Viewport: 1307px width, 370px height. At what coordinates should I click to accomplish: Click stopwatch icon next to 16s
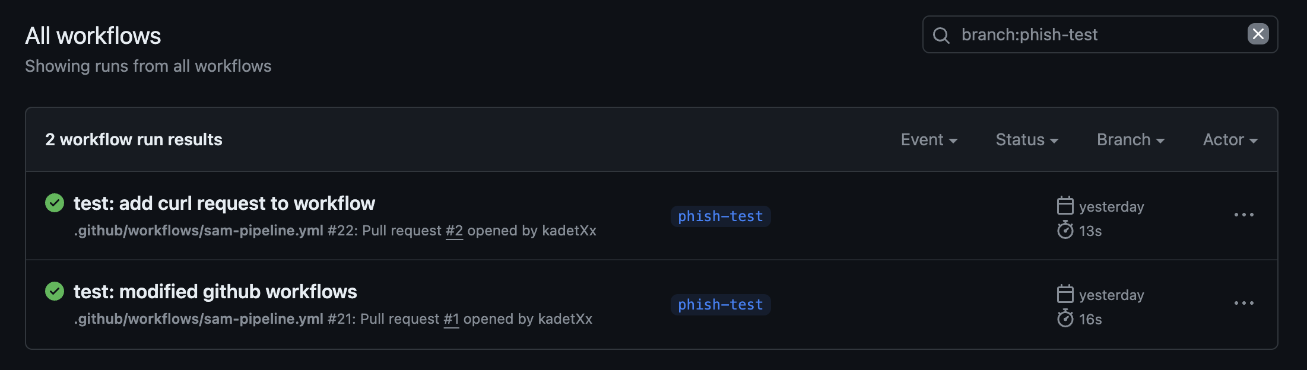(1065, 318)
